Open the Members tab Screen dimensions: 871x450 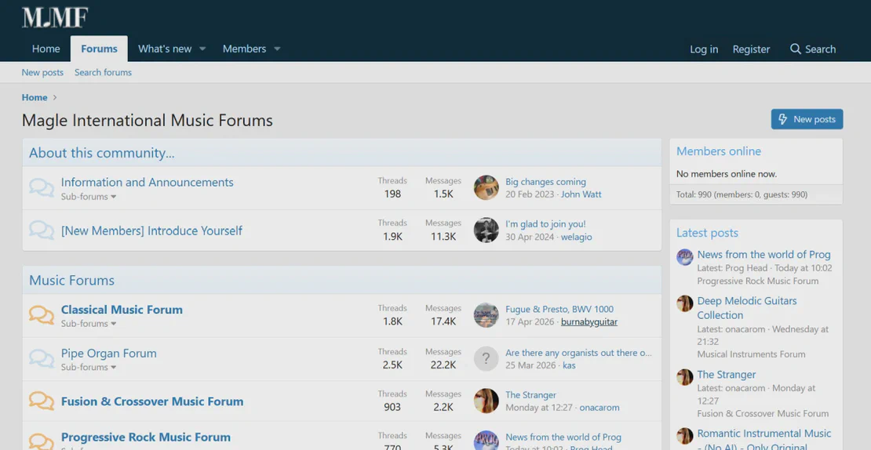coord(244,49)
